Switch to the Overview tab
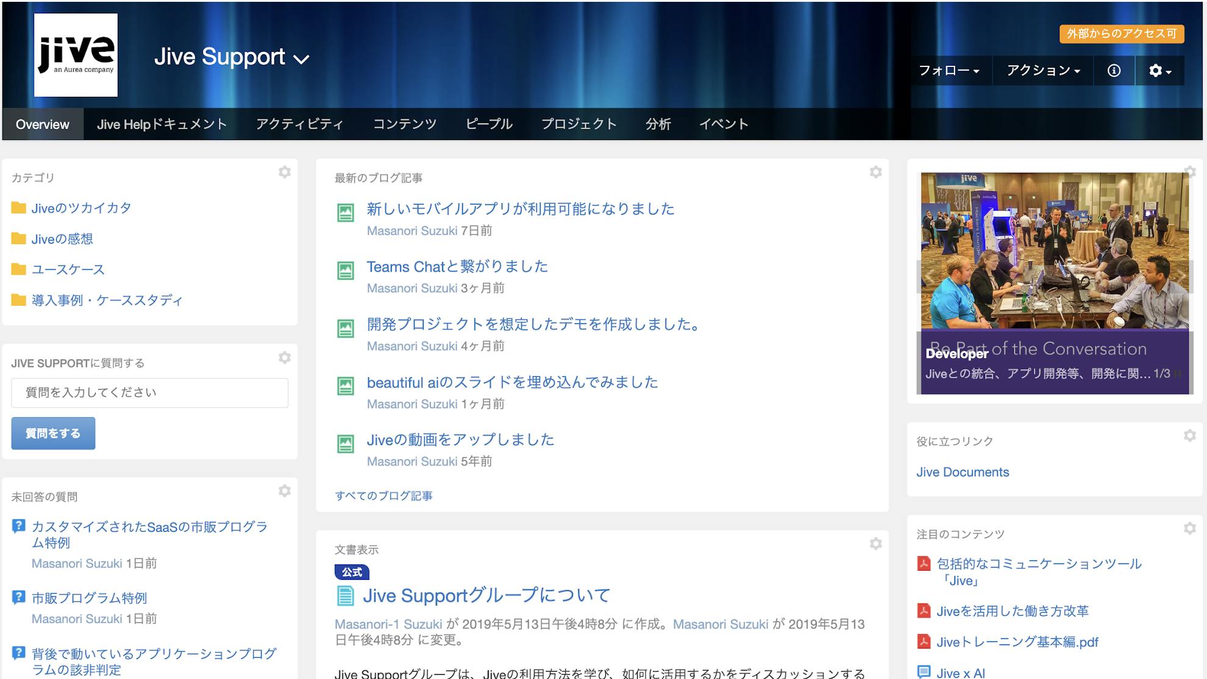This screenshot has height=679, width=1207. pos(43,124)
